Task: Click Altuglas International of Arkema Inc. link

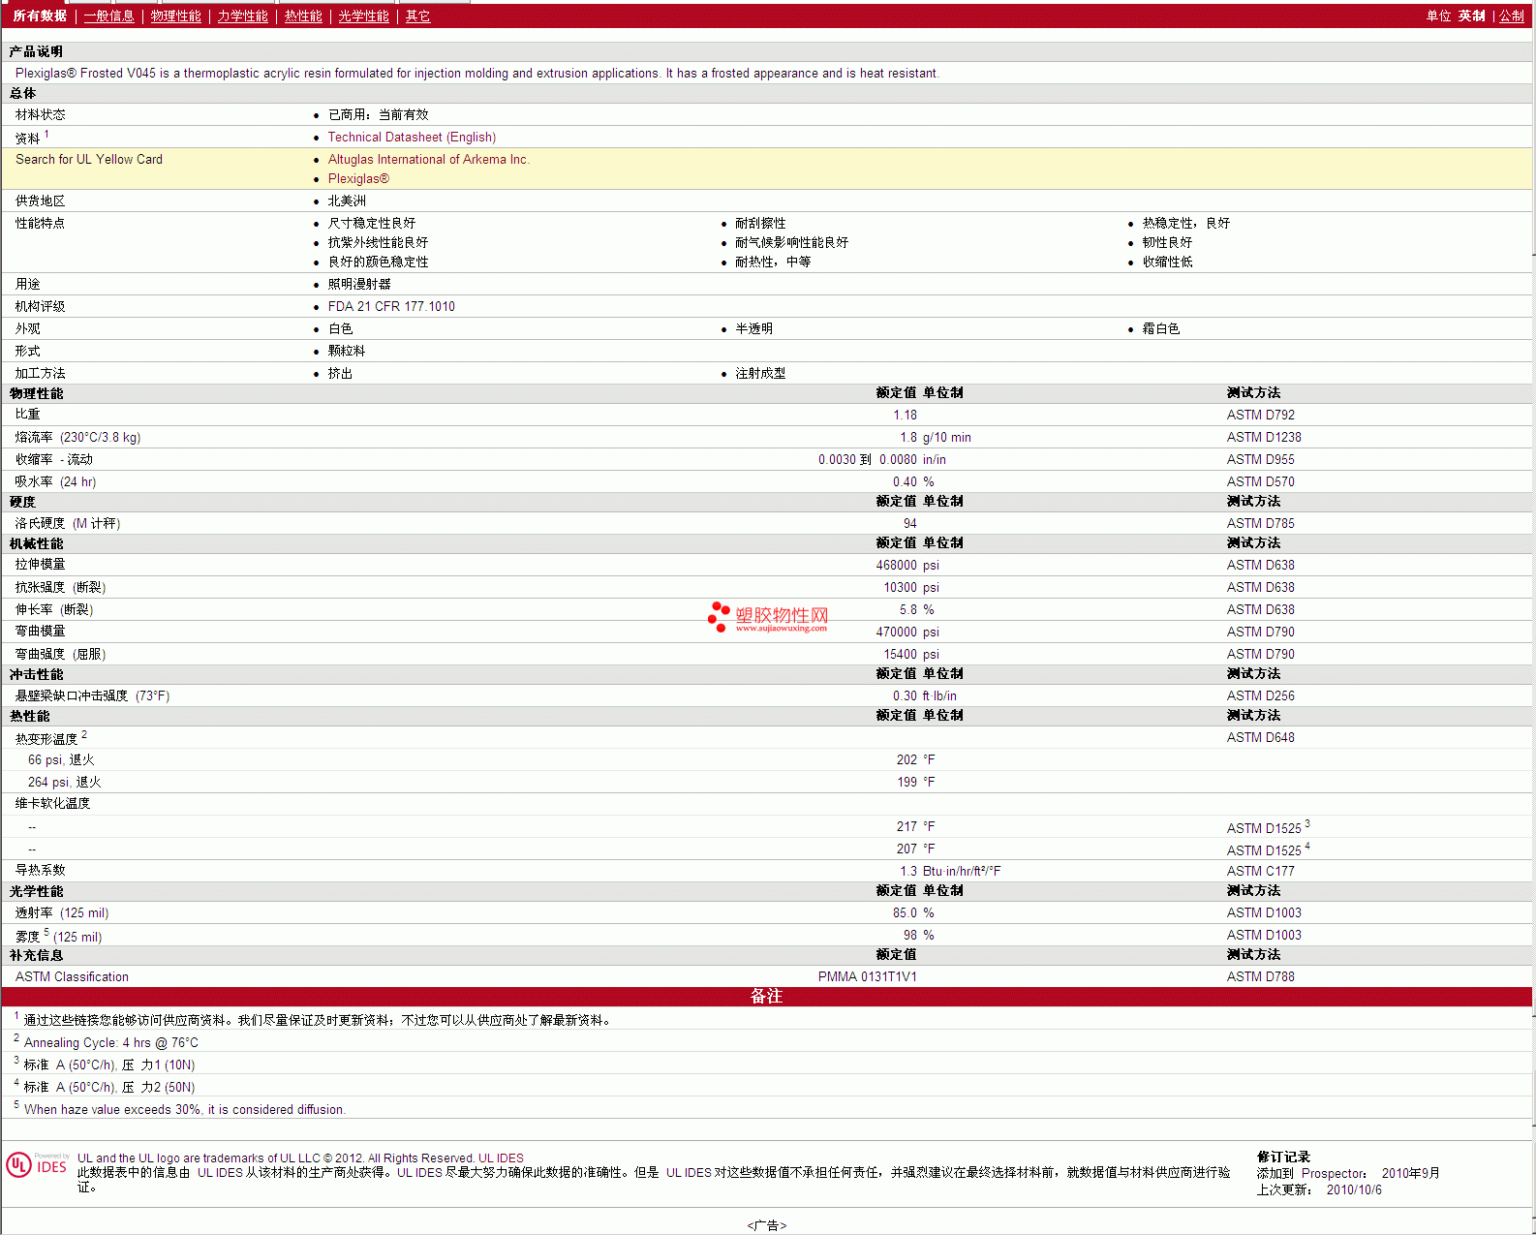Action: tap(428, 160)
